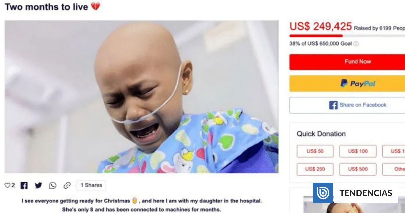The image size is (405, 213).
Task: Select the US$ 100 quick donation
Action: coord(358,151)
